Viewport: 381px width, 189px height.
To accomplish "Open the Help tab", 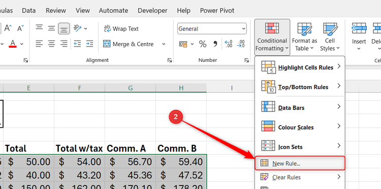I will pos(184,11).
